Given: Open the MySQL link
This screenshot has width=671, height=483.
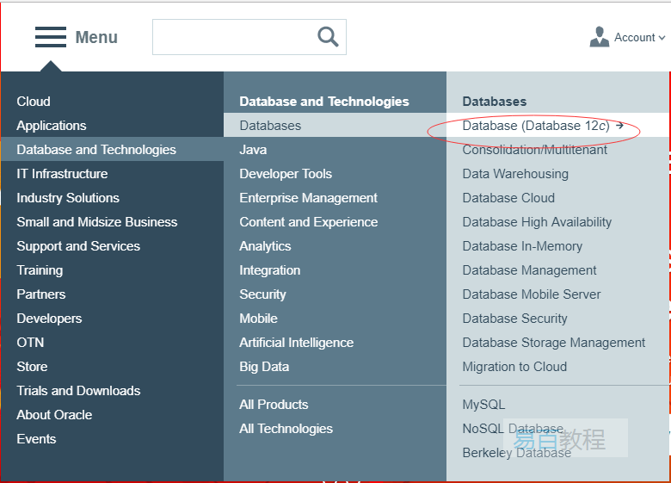Looking at the screenshot, I should coord(483,405).
